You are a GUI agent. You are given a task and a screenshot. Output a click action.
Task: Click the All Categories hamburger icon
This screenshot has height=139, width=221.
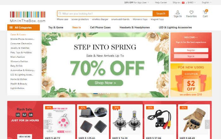[11, 27]
